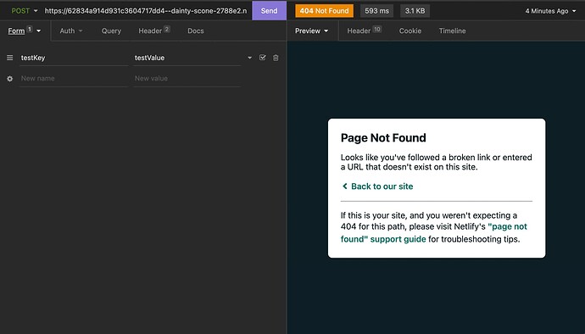Image resolution: width=585 pixels, height=334 pixels.
Task: Delete the testKey row with trash icon
Action: point(276,58)
